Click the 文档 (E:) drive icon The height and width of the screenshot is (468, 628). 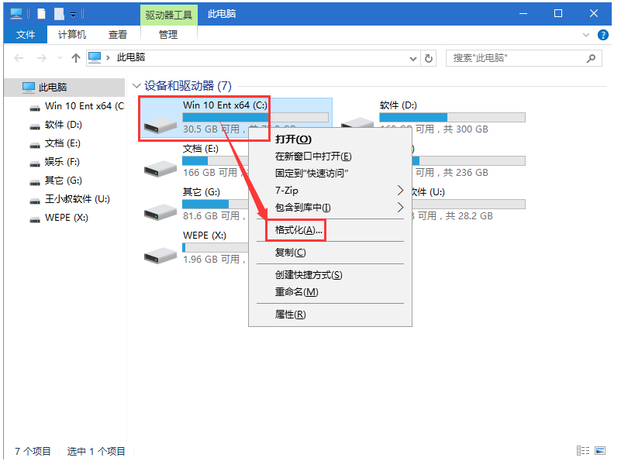coord(160,169)
